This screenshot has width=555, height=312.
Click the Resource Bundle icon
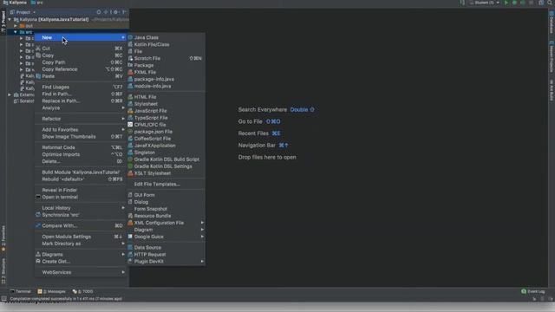click(130, 216)
